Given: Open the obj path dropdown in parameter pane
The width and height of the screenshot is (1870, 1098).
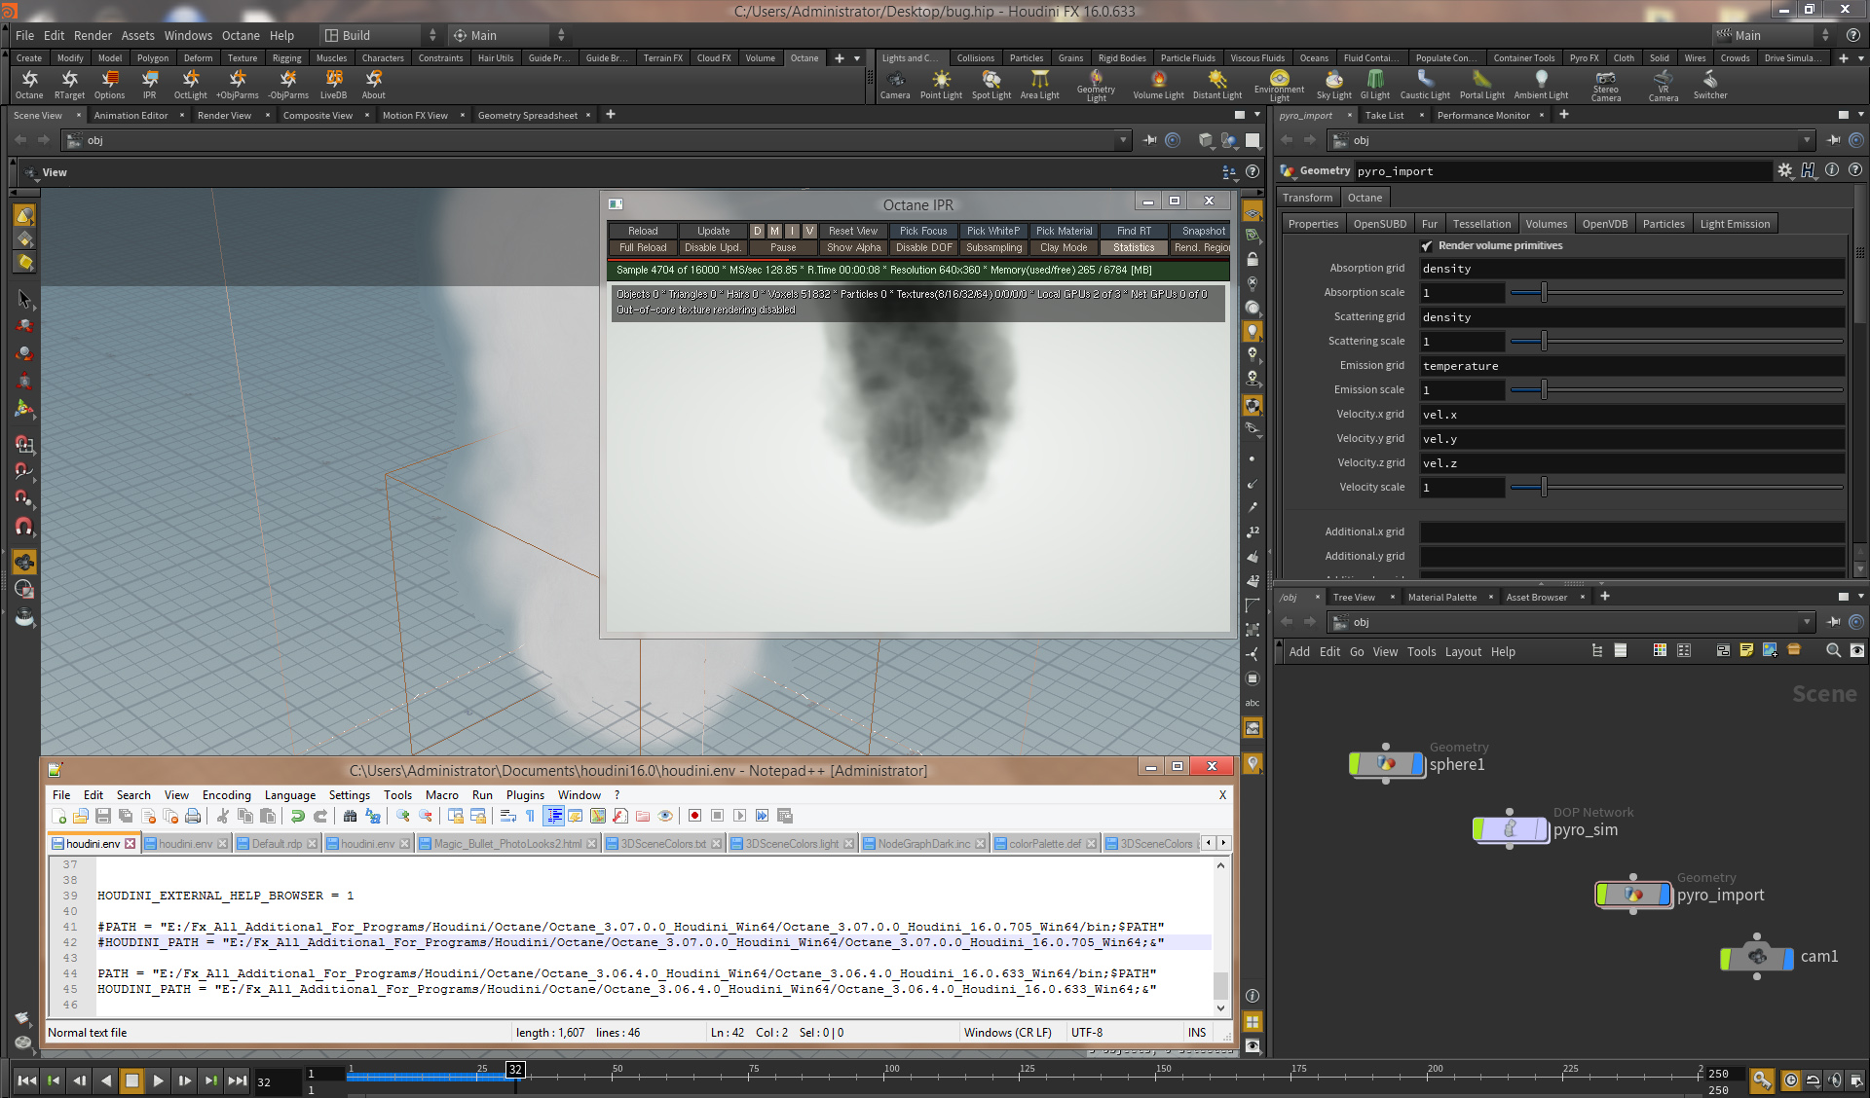Looking at the screenshot, I should pyautogui.click(x=1806, y=140).
